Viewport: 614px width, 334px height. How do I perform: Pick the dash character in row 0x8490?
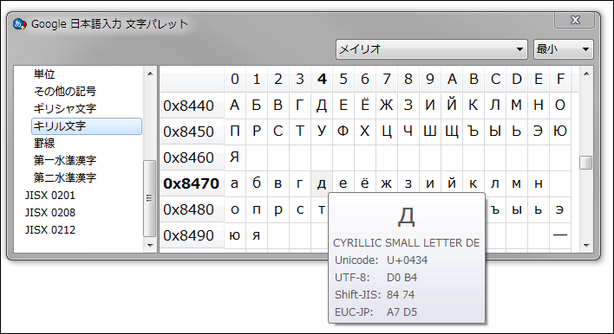click(560, 235)
